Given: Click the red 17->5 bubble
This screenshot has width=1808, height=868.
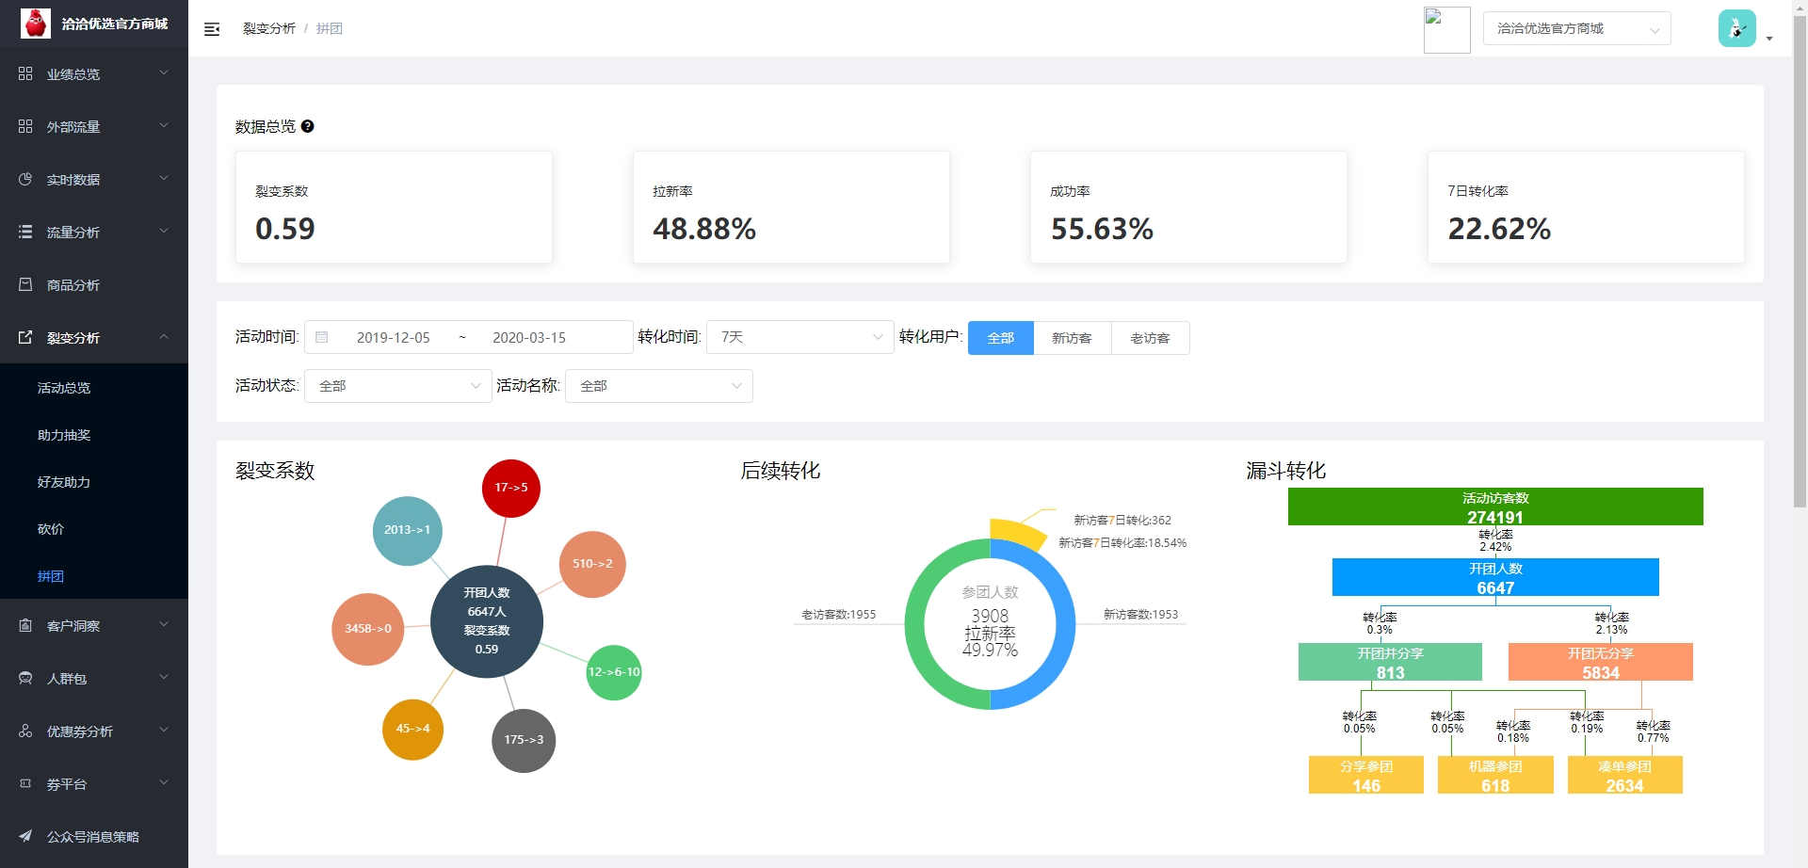Looking at the screenshot, I should [510, 488].
